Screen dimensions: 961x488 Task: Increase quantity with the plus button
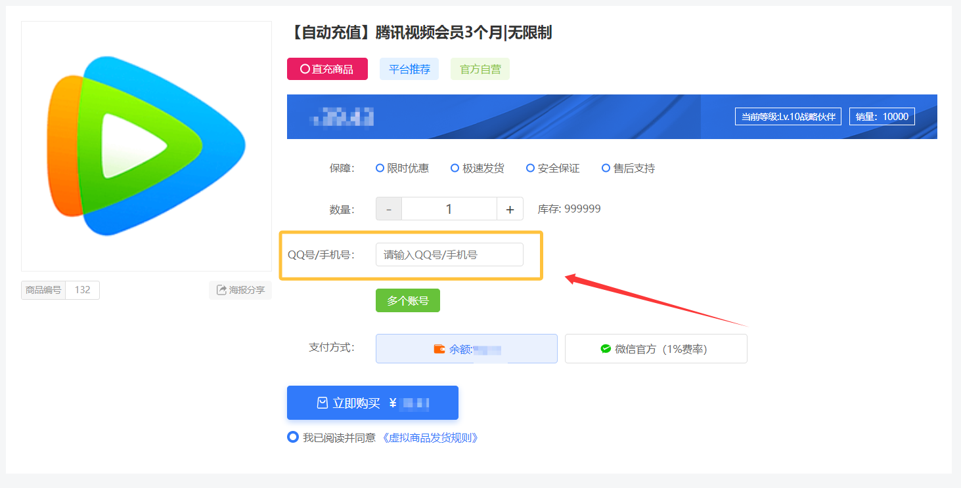[x=510, y=209]
